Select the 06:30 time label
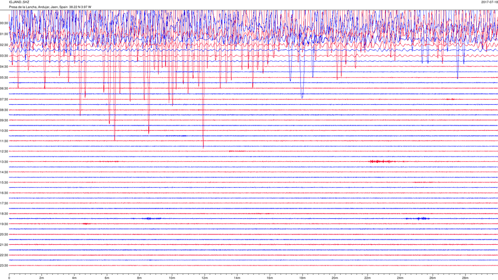This screenshot has height=280, width=498. point(4,88)
